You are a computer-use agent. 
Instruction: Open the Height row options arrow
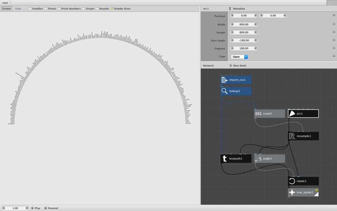[334, 32]
